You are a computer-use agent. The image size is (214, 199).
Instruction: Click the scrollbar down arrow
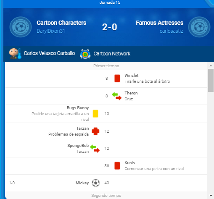[211, 196]
